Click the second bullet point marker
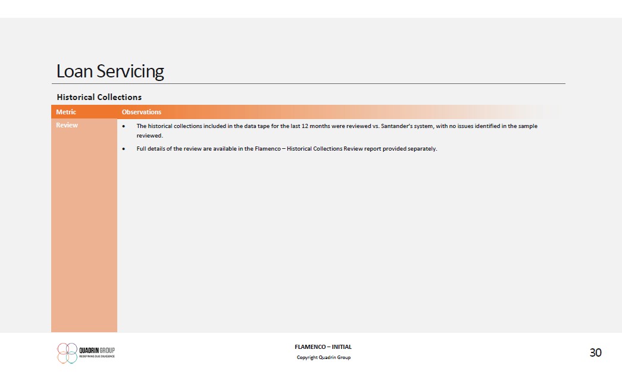Image resolution: width=622 pixels, height=390 pixels. pyautogui.click(x=123, y=149)
